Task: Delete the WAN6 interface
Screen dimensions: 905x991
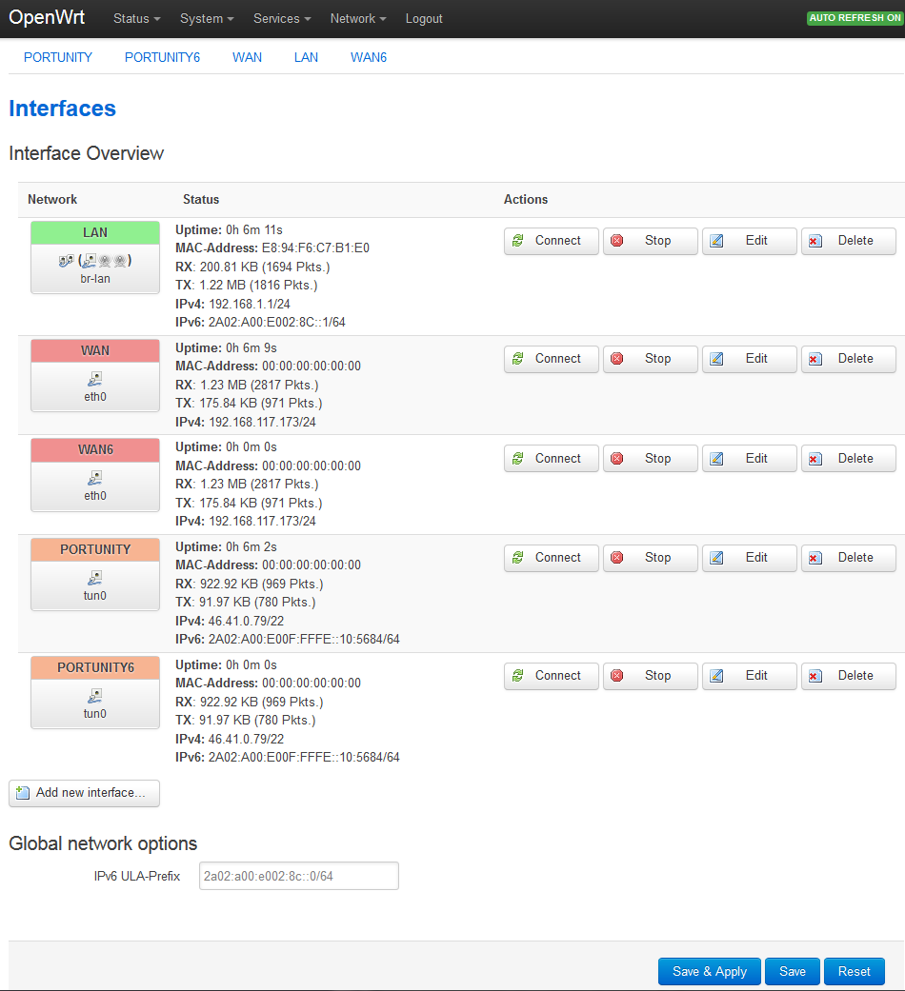Action: (848, 459)
